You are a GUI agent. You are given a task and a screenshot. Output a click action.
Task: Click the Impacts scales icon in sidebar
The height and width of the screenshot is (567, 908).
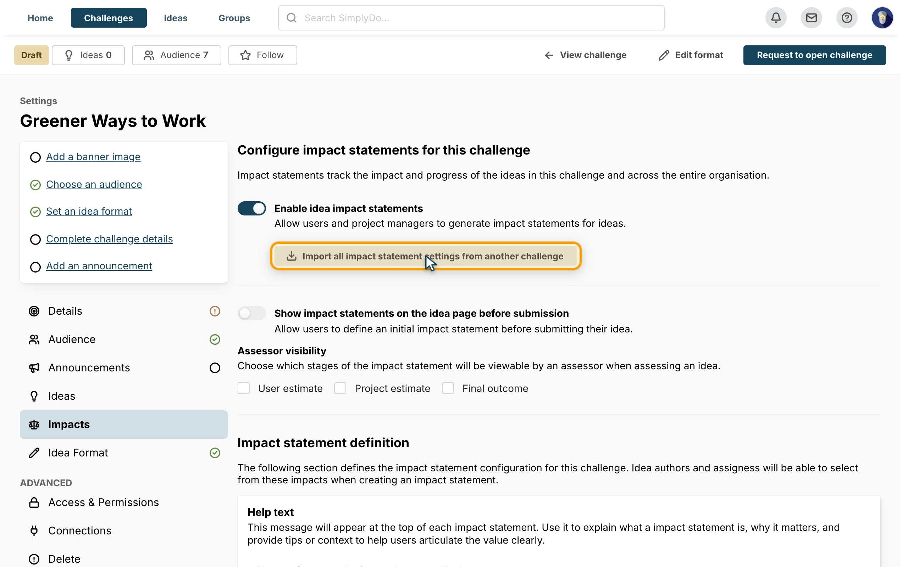tap(34, 425)
